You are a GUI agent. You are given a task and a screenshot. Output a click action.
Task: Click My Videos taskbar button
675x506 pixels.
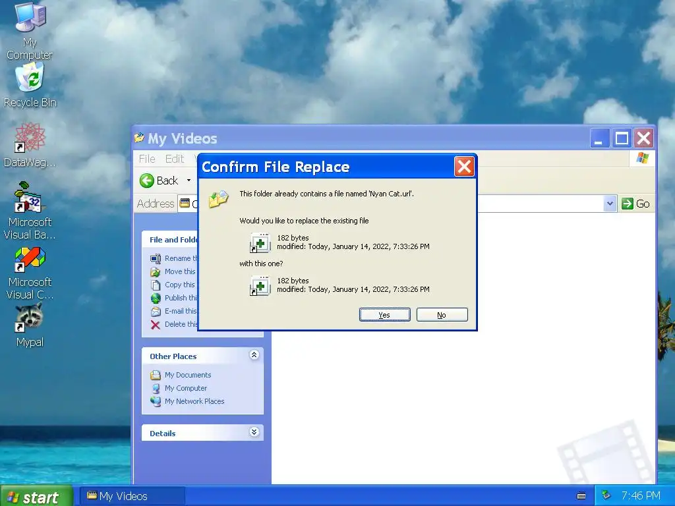coord(133,496)
